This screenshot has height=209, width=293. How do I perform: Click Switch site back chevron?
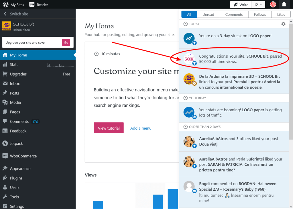tap(5, 14)
